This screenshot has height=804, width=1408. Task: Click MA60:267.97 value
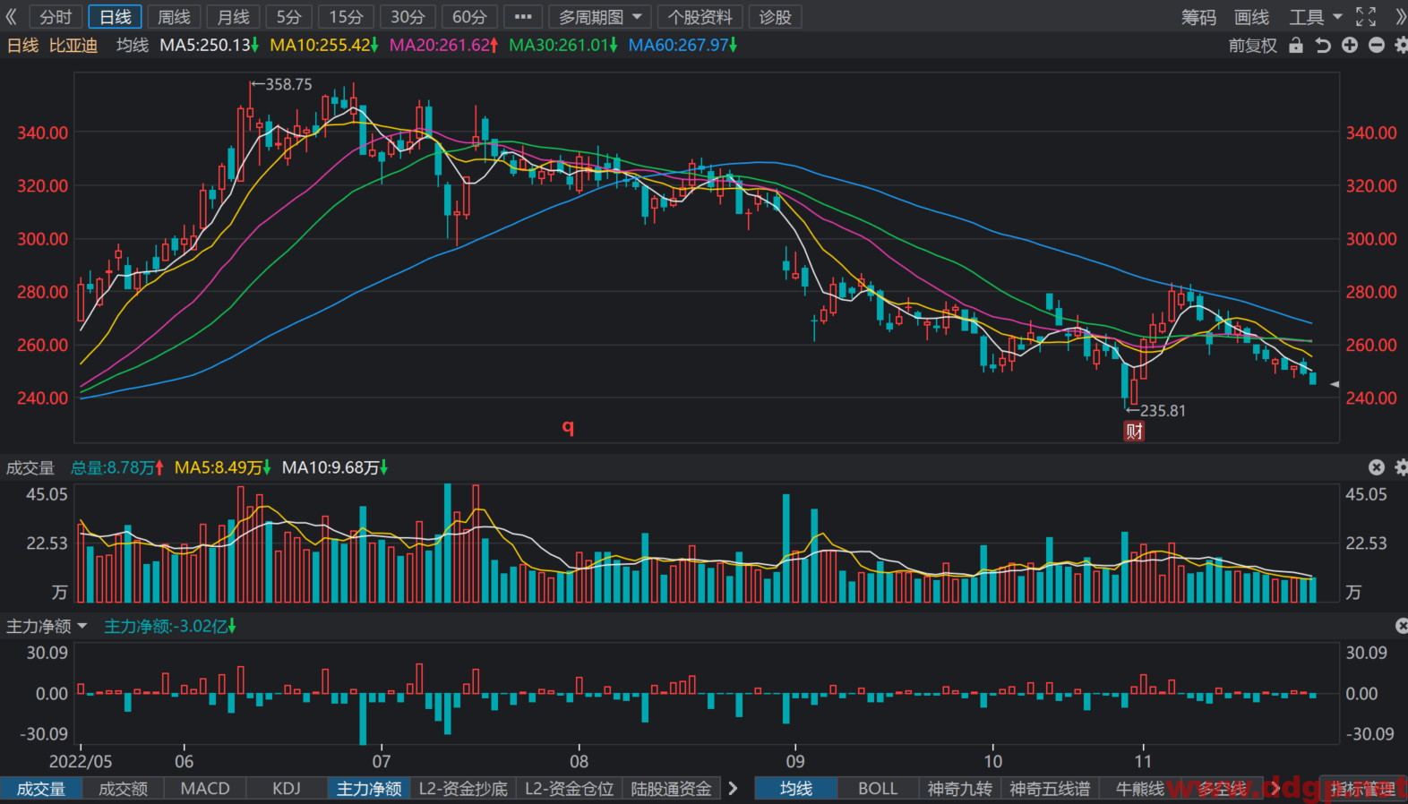click(683, 45)
